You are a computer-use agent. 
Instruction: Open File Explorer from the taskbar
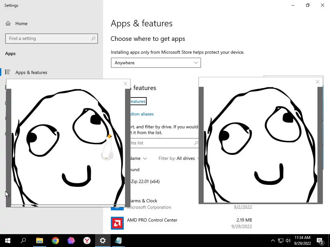[x=39, y=241]
